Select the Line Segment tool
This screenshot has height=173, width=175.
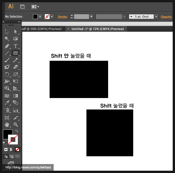tap(7, 53)
